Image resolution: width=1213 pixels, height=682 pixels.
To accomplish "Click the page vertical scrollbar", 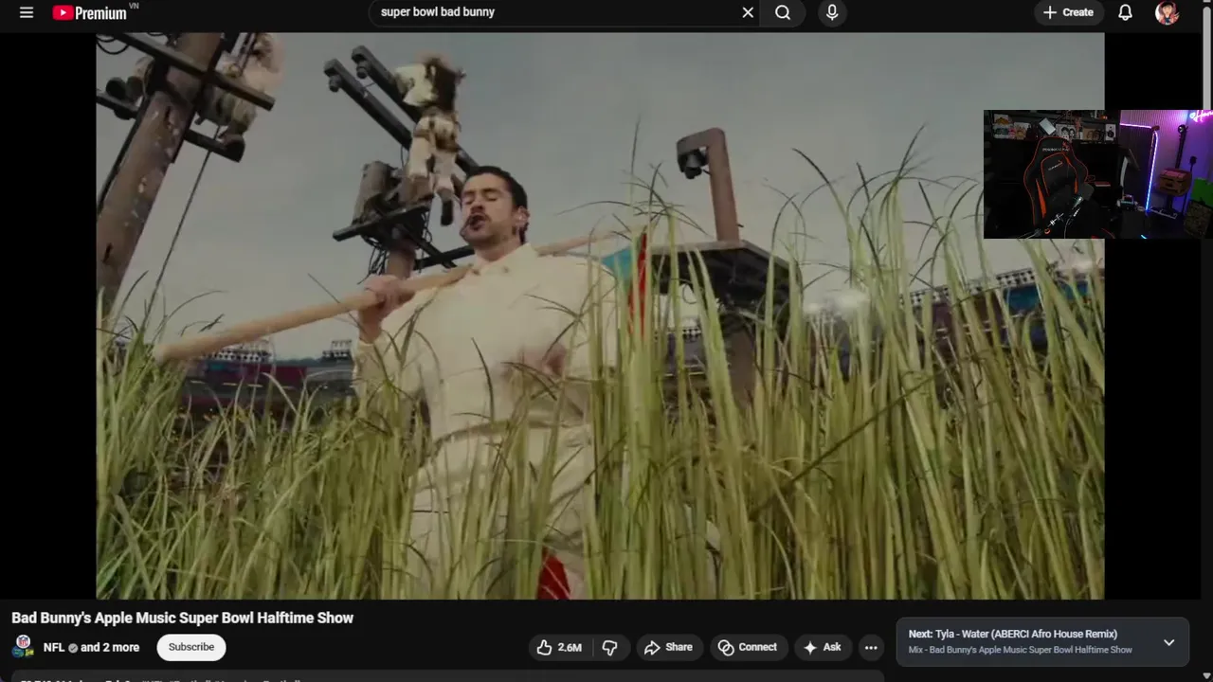I will click(1207, 57).
